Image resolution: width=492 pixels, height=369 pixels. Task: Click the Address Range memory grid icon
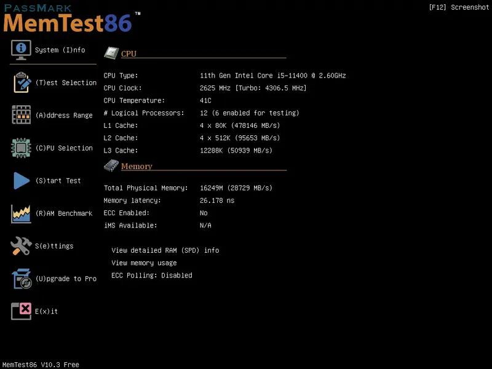pyautogui.click(x=22, y=115)
